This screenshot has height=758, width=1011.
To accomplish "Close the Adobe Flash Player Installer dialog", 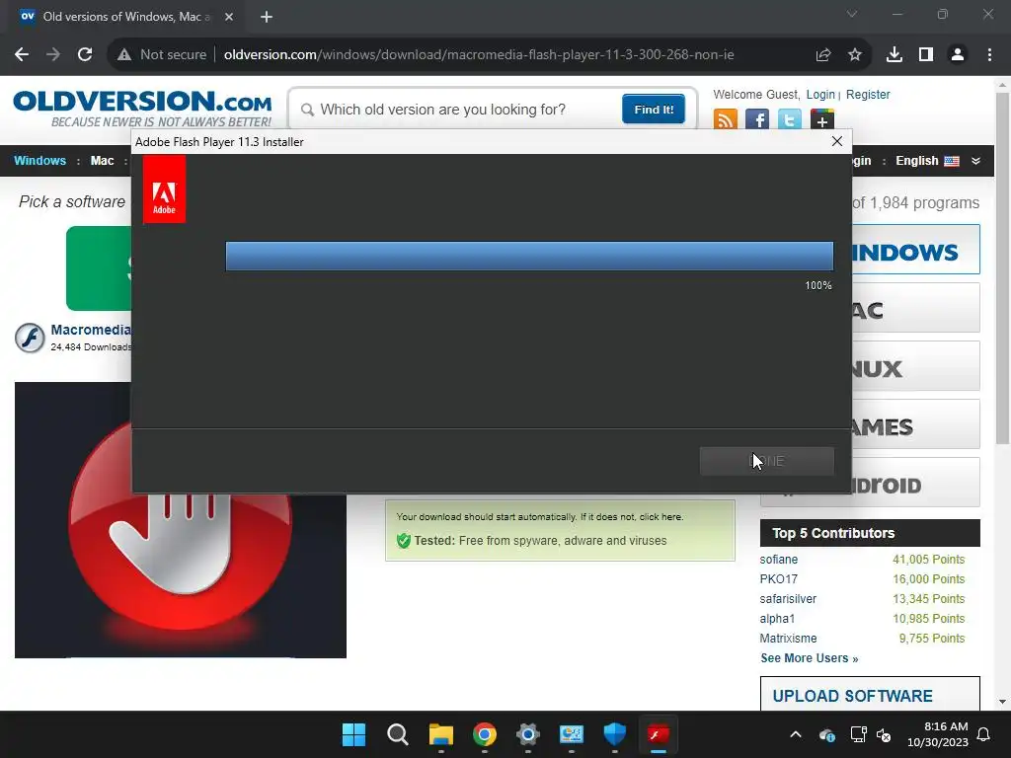I will (837, 141).
